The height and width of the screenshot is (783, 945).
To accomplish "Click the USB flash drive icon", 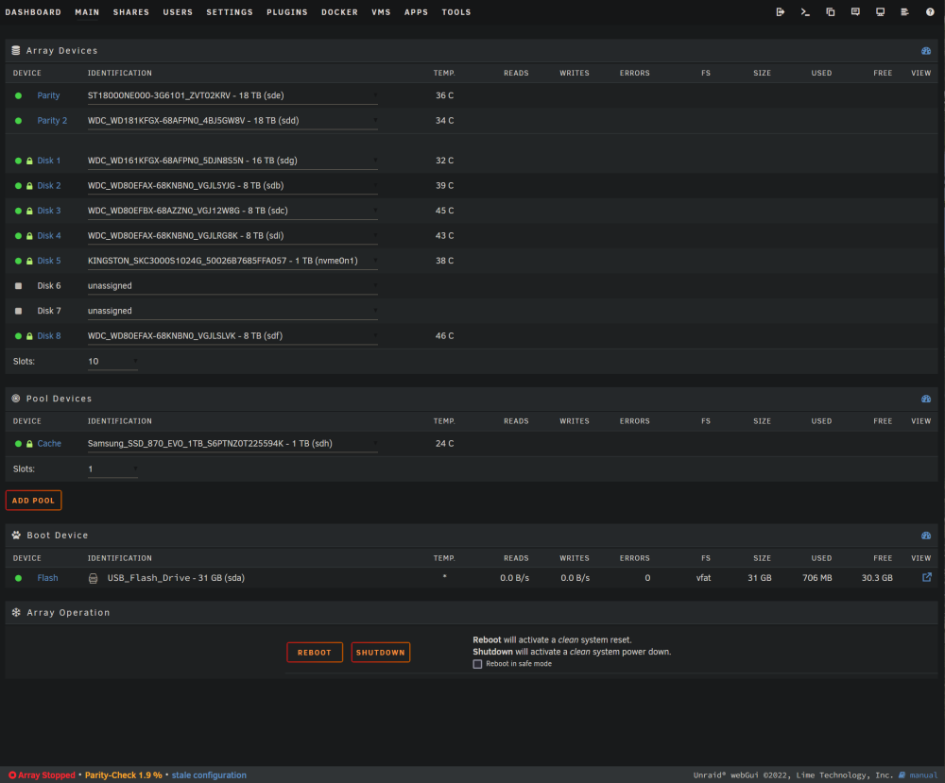I will click(x=93, y=578).
